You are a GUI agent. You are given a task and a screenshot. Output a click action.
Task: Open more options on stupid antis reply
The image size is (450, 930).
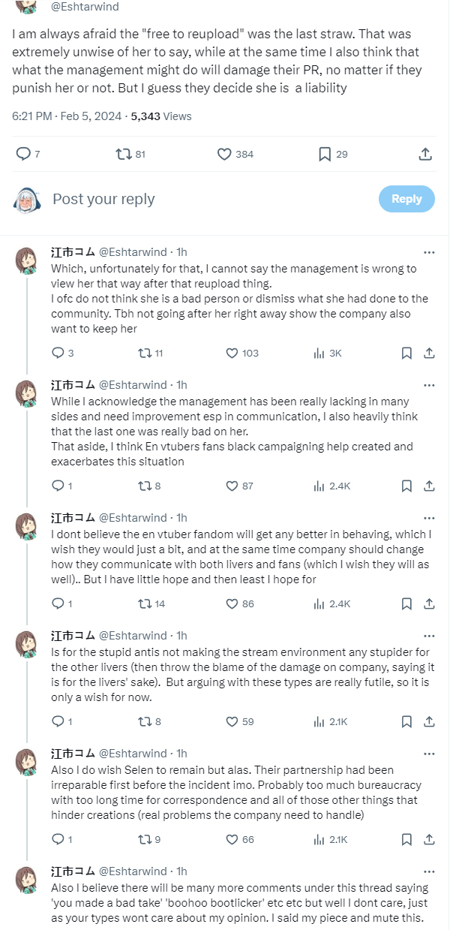[429, 636]
